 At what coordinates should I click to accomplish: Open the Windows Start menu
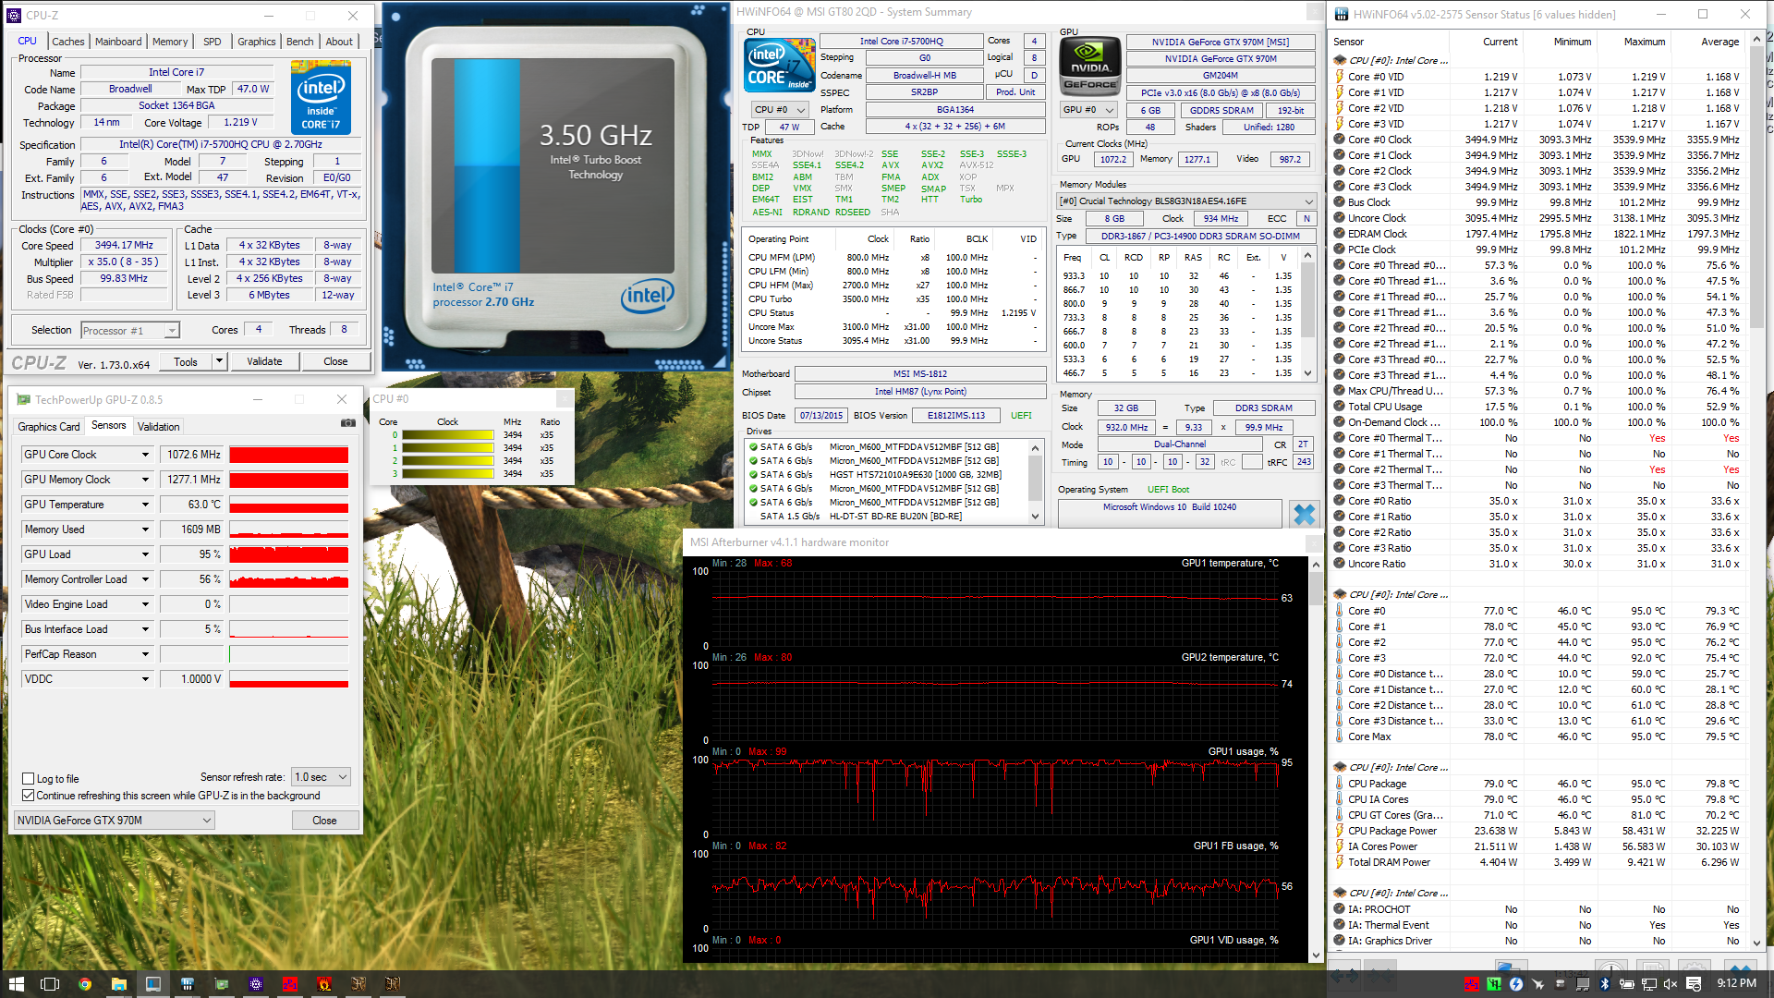click(x=16, y=984)
